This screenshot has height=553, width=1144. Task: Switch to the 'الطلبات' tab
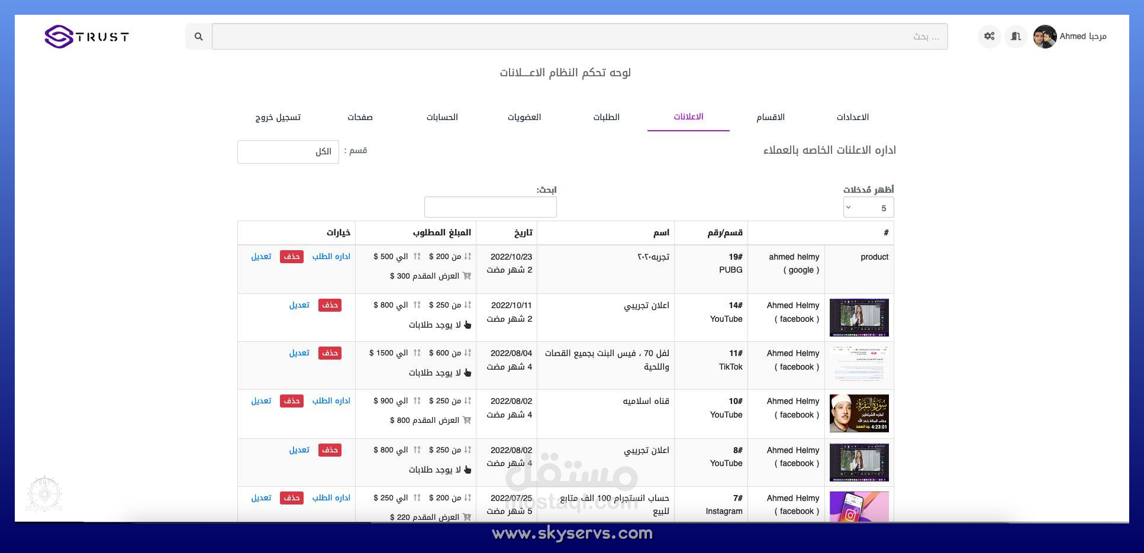pos(606,117)
